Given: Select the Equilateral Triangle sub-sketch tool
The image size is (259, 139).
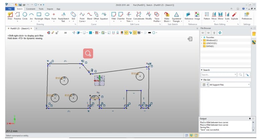Looking at the screenshot, I should (176, 15).
